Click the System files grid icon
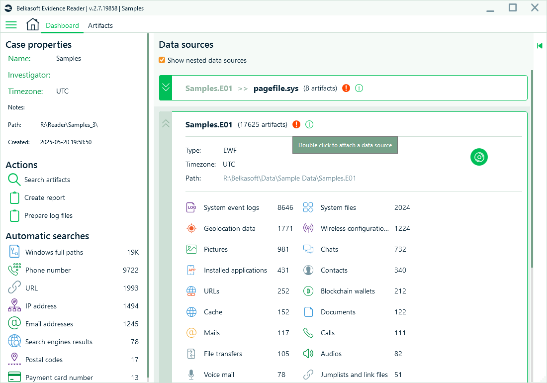Image resolution: width=547 pixels, height=383 pixels. (308, 207)
